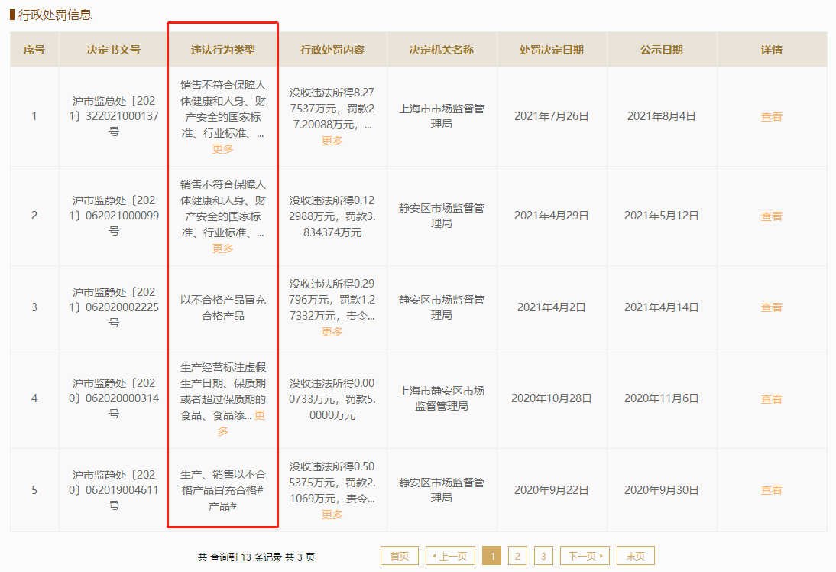Expand 更多 in row 1 违法行为类型 cell
This screenshot has height=572, width=836.
(223, 149)
